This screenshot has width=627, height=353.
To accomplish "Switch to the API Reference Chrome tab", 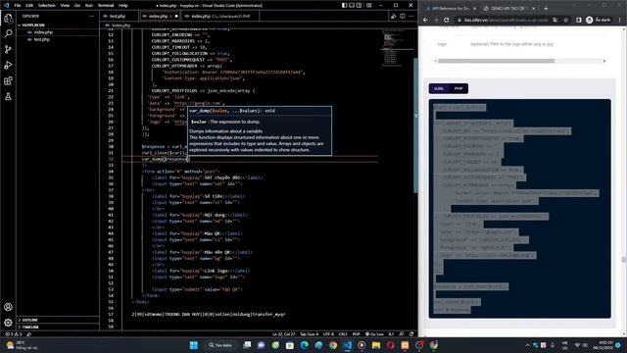I will coord(451,9).
